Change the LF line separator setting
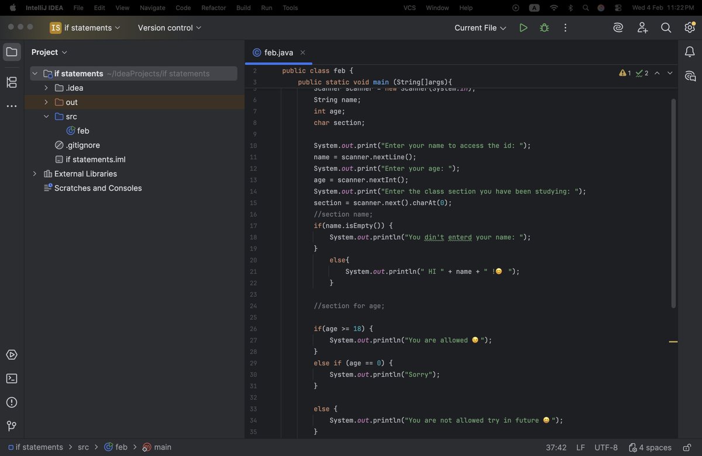The image size is (702, 456). pos(580,447)
